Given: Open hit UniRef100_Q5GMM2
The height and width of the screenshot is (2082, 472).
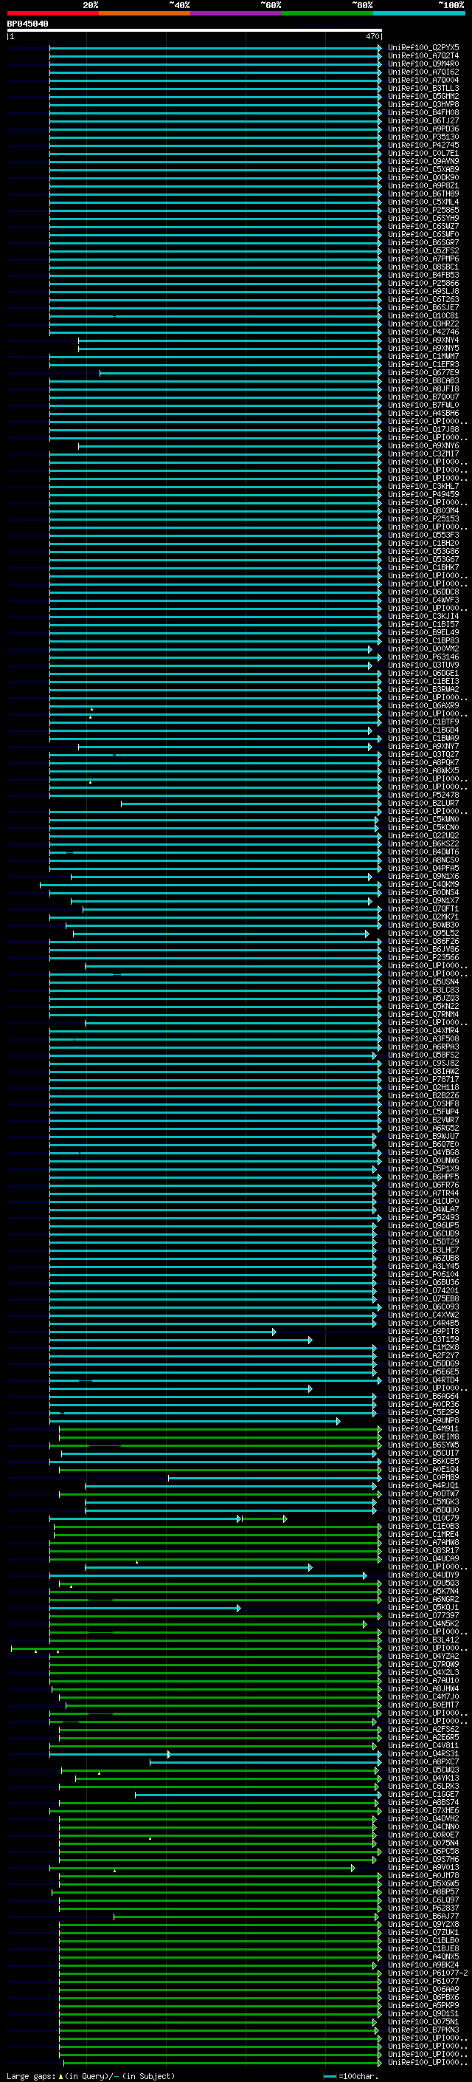Looking at the screenshot, I should (423, 96).
